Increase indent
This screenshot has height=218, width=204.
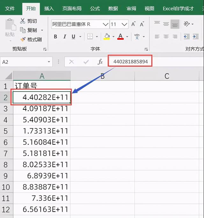click(196, 36)
